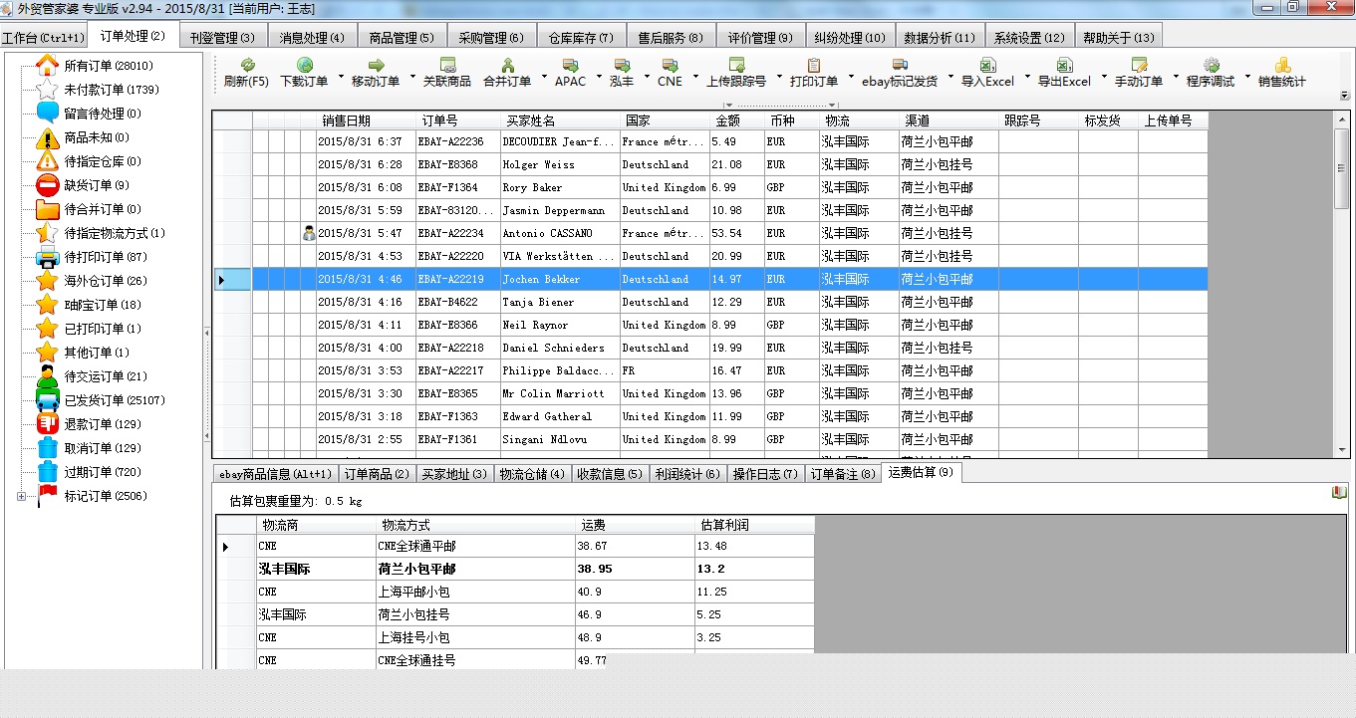Image resolution: width=1356 pixels, height=718 pixels.
Task: Click the 合并订单 merge orders icon
Action: click(x=507, y=65)
